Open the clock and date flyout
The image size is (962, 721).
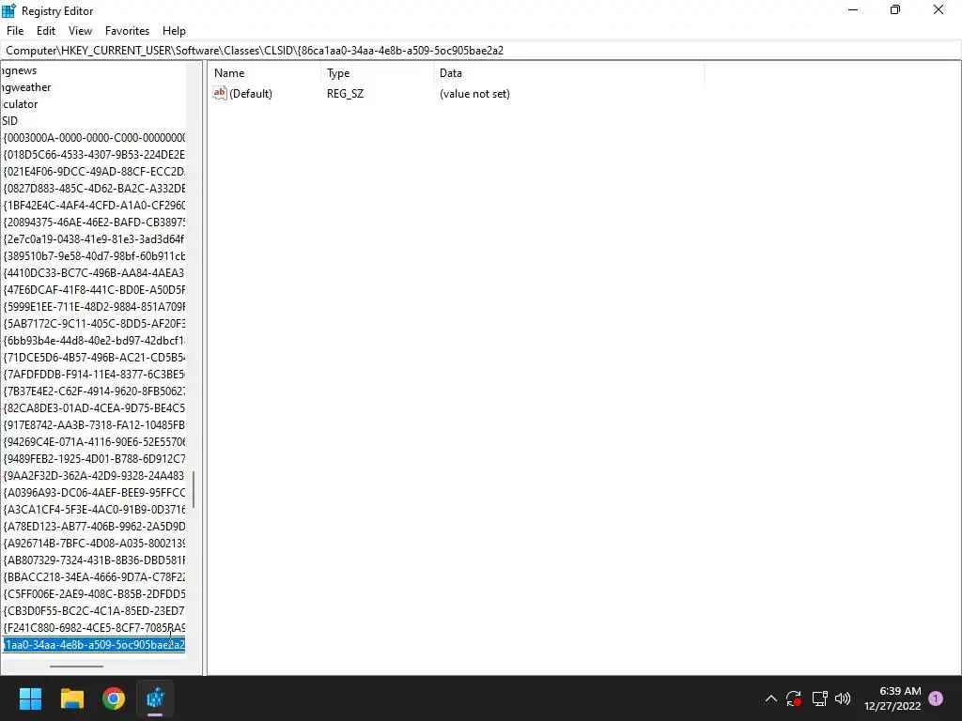tap(892, 698)
